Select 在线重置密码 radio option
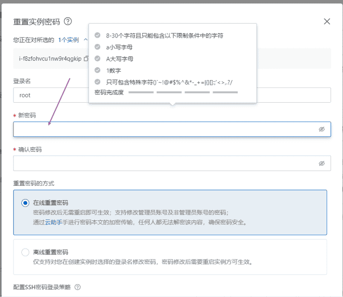This screenshot has width=343, height=297. pos(25,203)
